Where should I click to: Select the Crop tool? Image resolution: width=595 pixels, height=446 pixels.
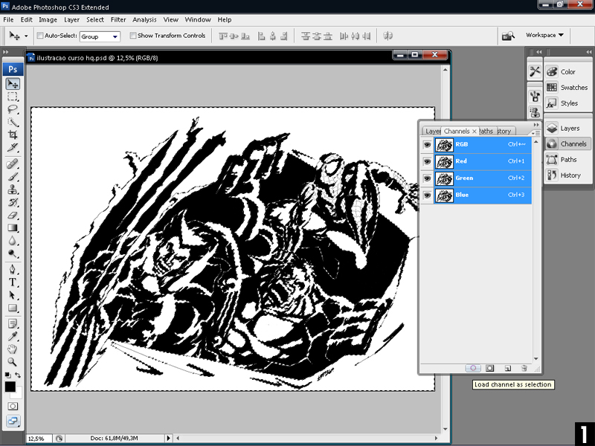point(13,135)
